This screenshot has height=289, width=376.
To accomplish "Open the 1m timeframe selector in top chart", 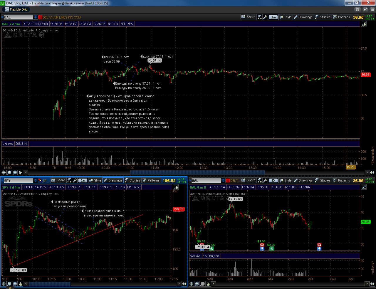I will tap(273, 17).
